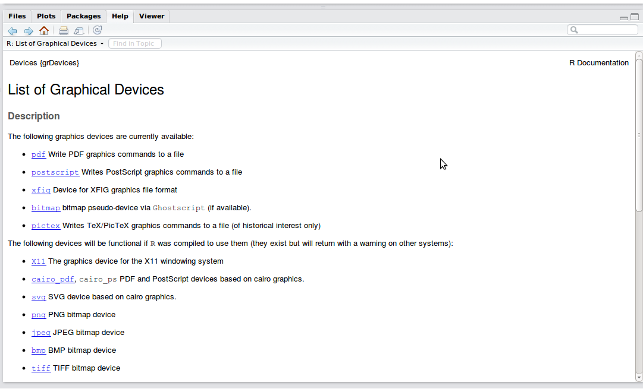Go back to previous help topic
Screen dimensions: 643x392
coord(12,30)
